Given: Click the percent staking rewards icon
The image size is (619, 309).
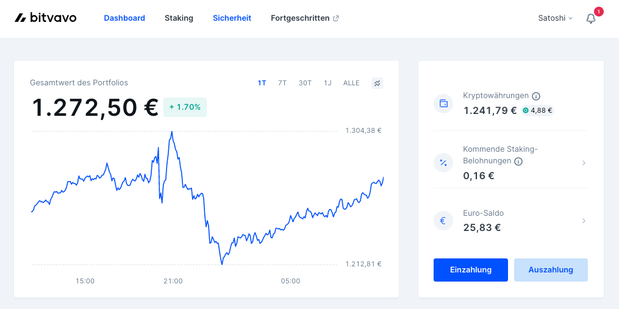Looking at the screenshot, I should [443, 163].
